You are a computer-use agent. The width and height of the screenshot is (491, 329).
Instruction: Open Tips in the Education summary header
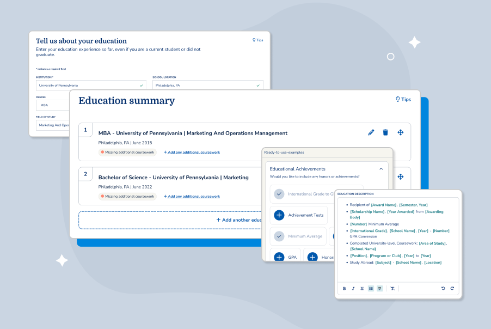tap(403, 99)
